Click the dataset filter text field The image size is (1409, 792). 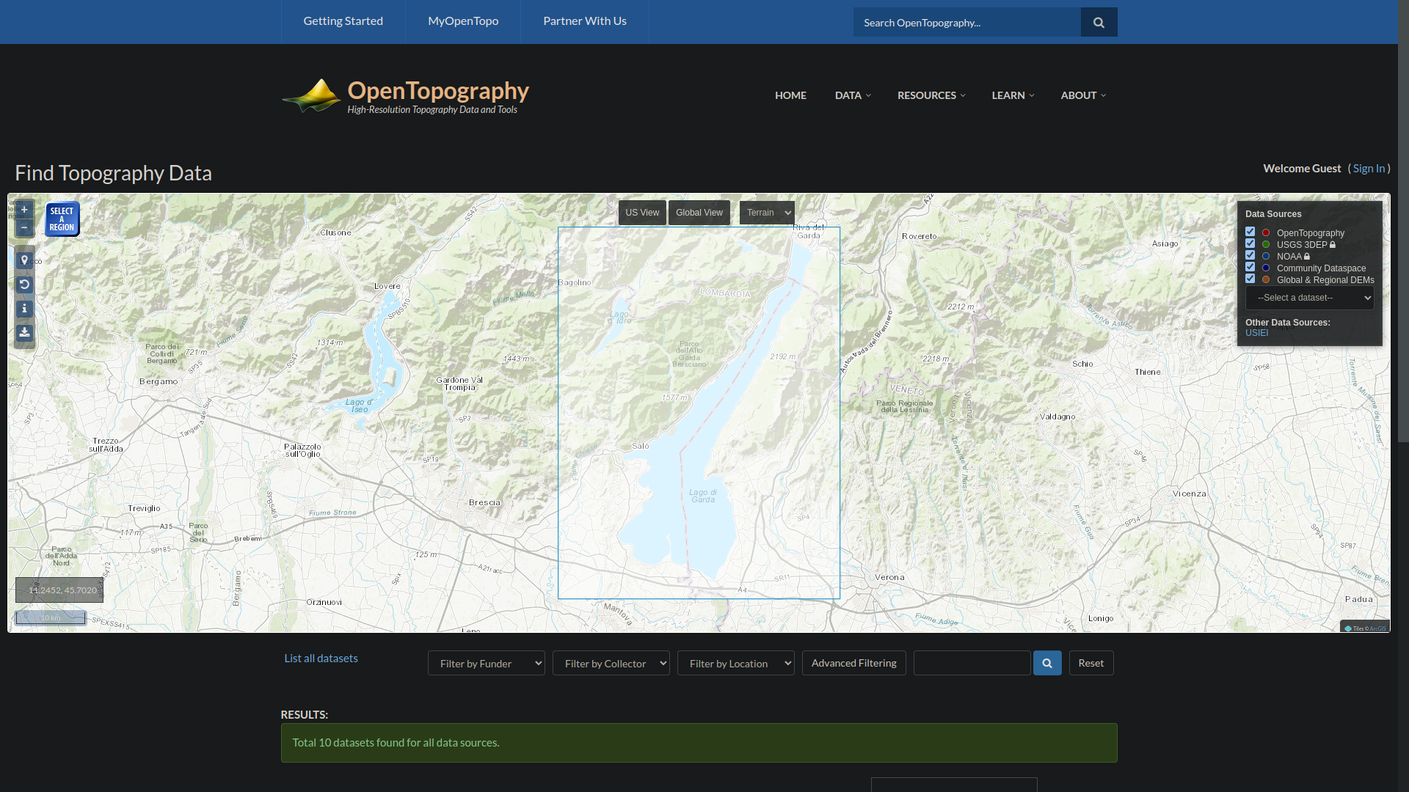tap(972, 664)
